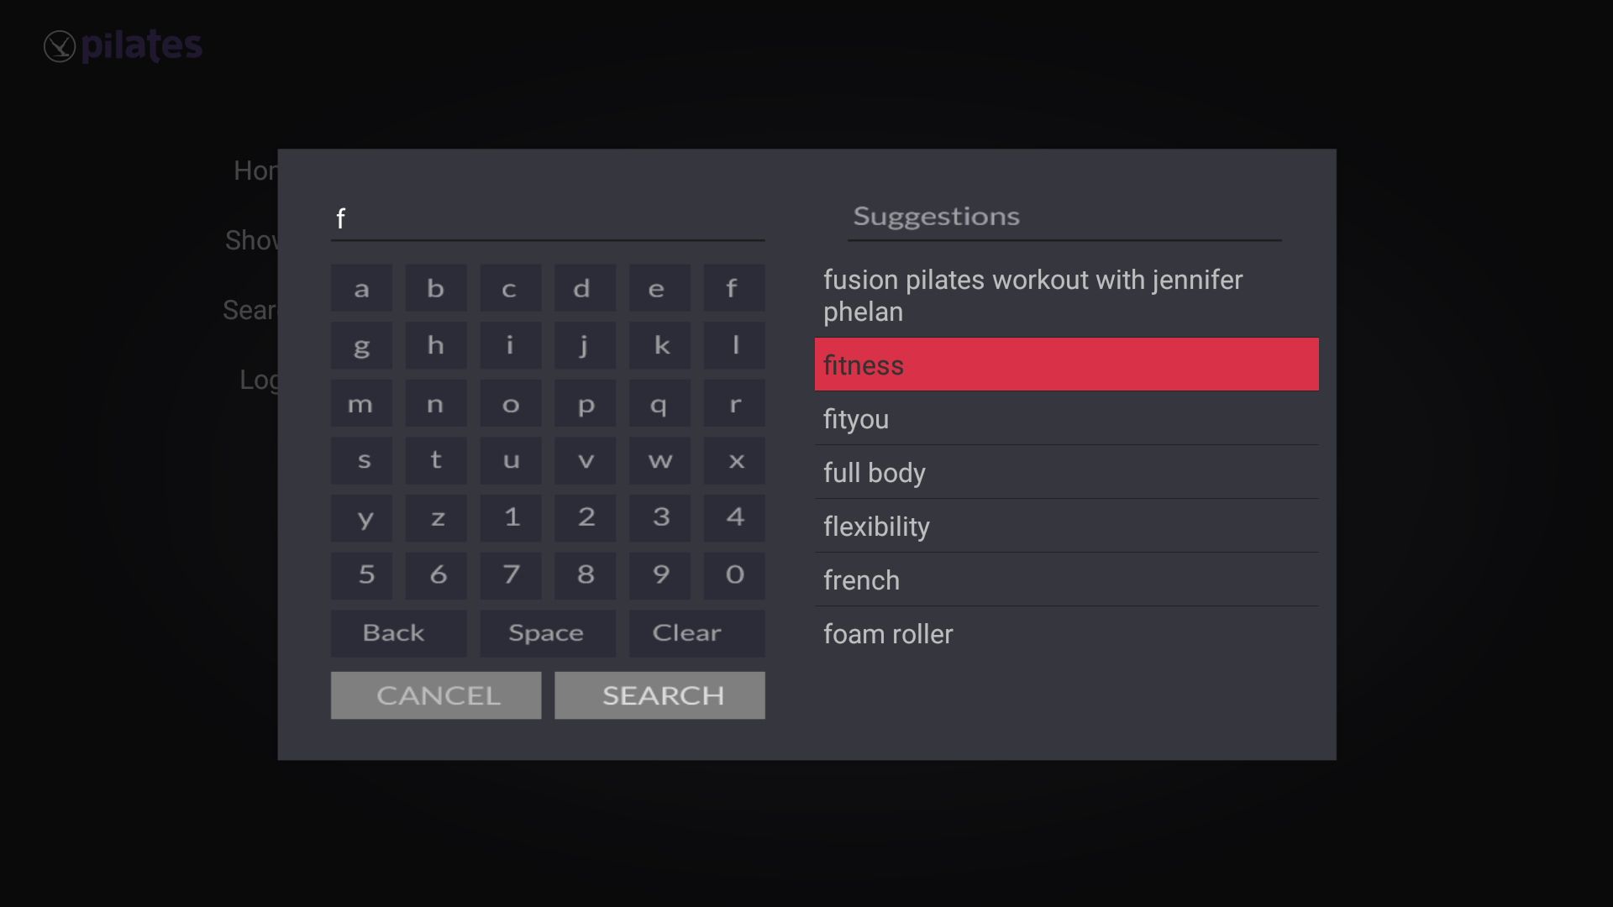Choose the 'french' suggestion

tap(1066, 579)
